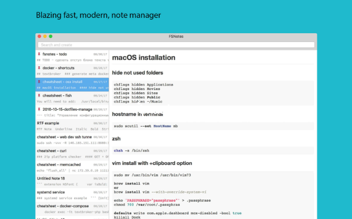Image resolution: width=352 pixels, height=219 pixels.
Task: Open the Untitled Note 18 entry
Action: (72, 181)
